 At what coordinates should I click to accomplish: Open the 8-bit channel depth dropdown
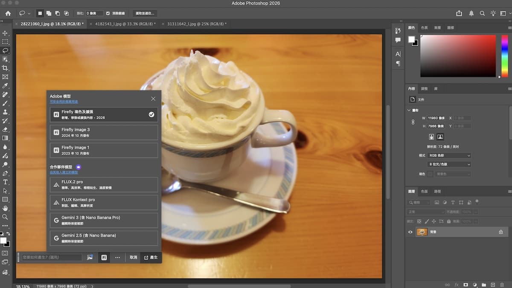pos(449,164)
